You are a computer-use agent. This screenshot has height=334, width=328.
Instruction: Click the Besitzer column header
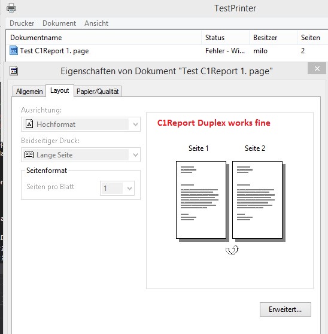click(x=274, y=38)
